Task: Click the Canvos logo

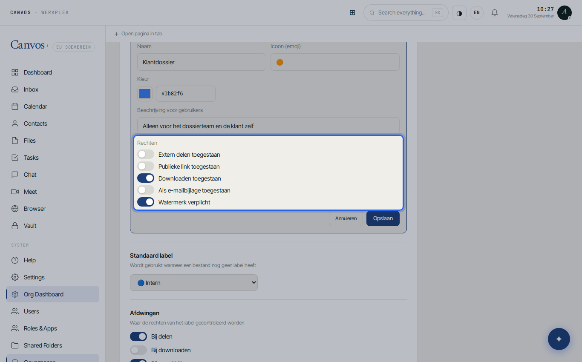Action: (28, 45)
